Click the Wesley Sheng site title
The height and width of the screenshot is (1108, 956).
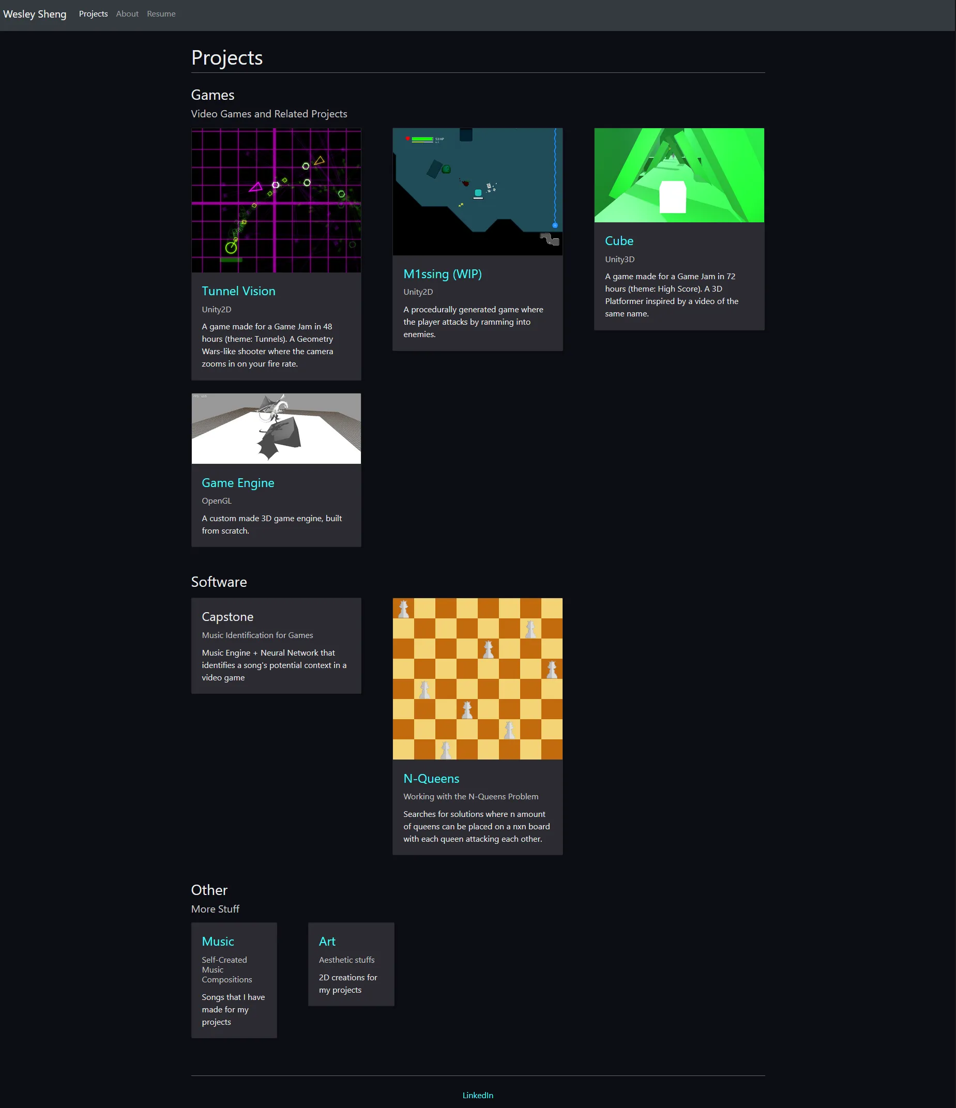[x=34, y=14]
